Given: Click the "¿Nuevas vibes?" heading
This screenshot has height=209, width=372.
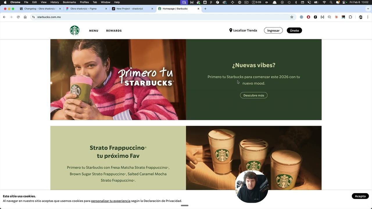Looking at the screenshot, I should [254, 65].
